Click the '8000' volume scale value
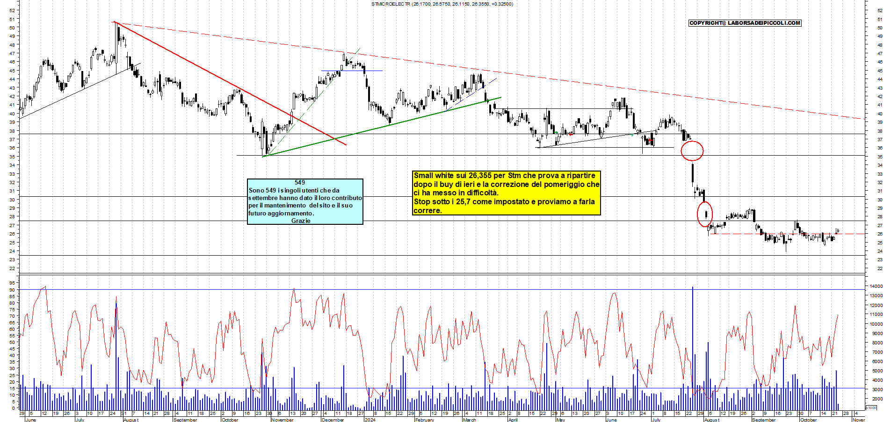 877,343
